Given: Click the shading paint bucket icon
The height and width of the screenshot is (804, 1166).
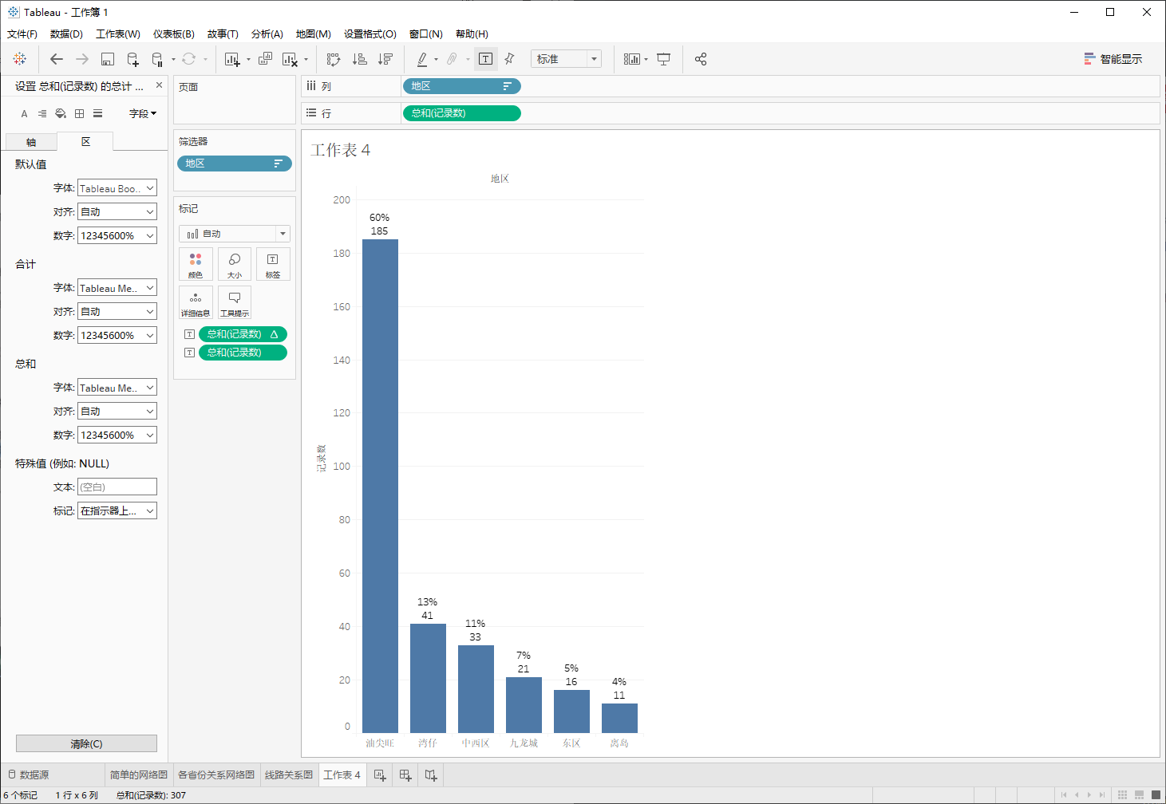Looking at the screenshot, I should (x=61, y=113).
